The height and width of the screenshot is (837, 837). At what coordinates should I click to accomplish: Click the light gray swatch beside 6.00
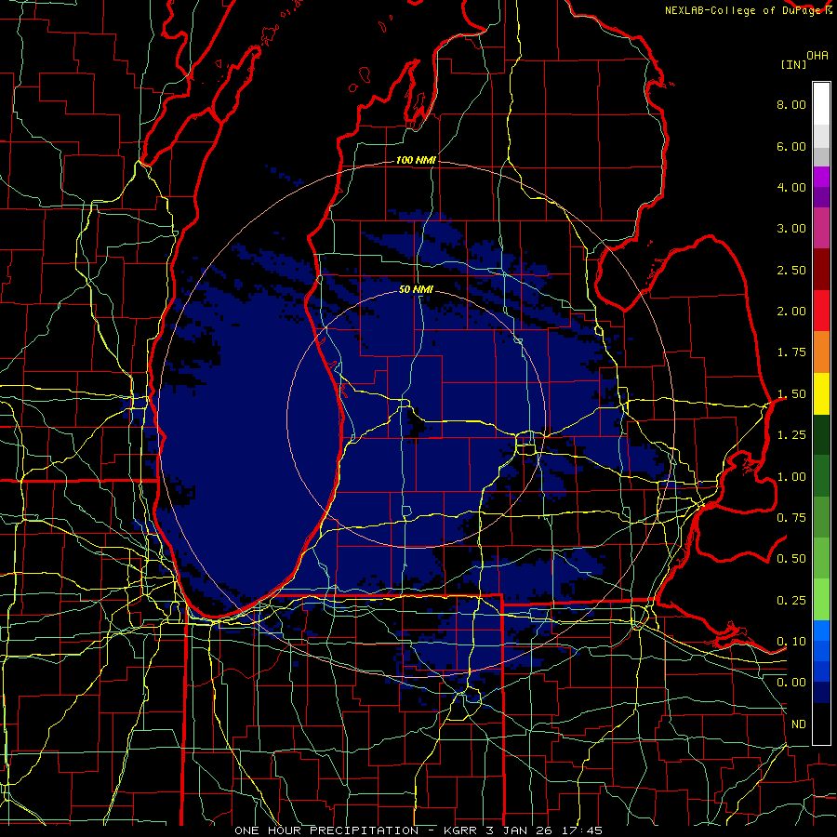pos(821,136)
